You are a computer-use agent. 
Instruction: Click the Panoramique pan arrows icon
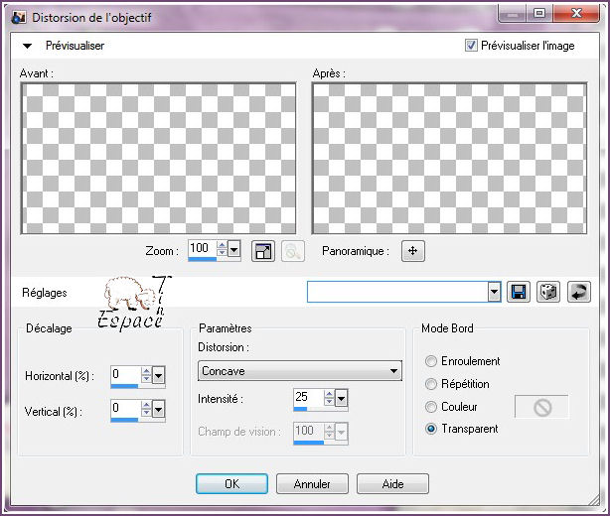412,251
